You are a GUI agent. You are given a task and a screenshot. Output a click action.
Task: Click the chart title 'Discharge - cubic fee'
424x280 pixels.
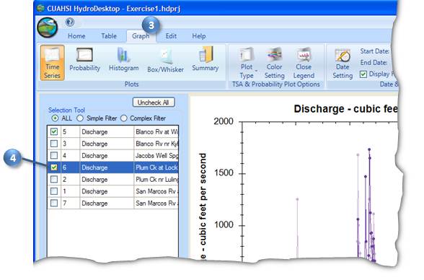[x=345, y=109]
